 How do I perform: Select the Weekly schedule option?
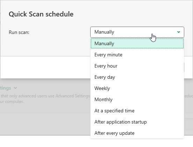coord(137,88)
